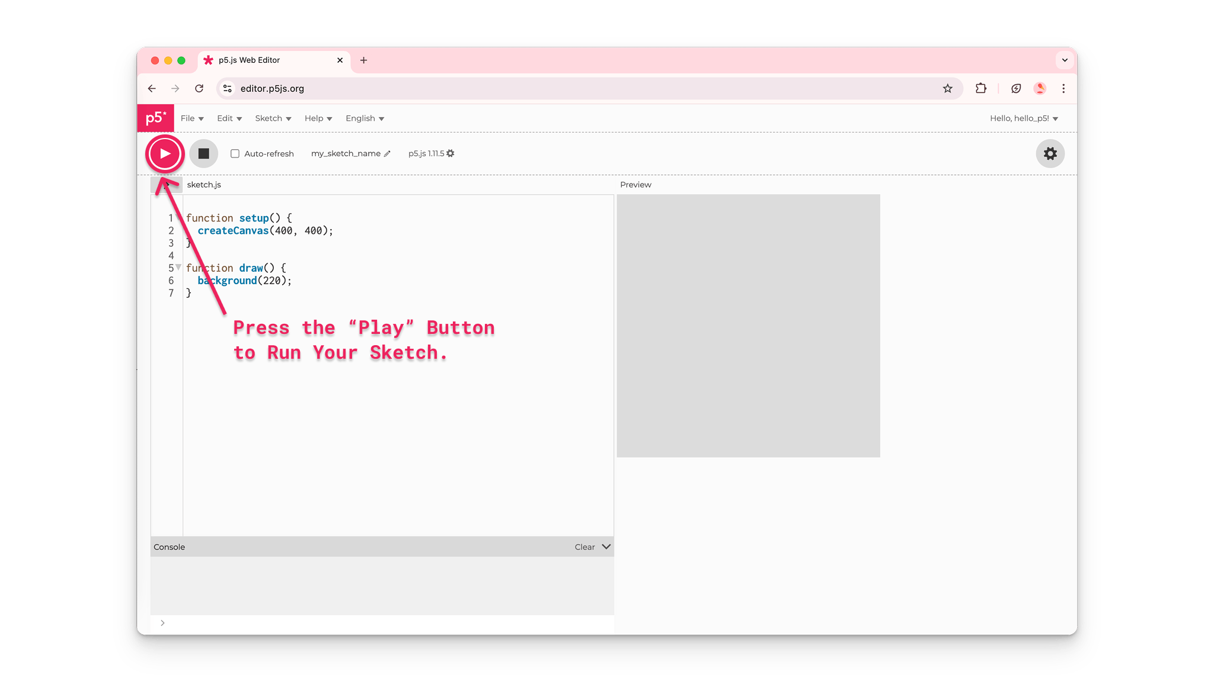The width and height of the screenshot is (1214, 682).
Task: Toggle the Console panel open
Action: [605, 547]
